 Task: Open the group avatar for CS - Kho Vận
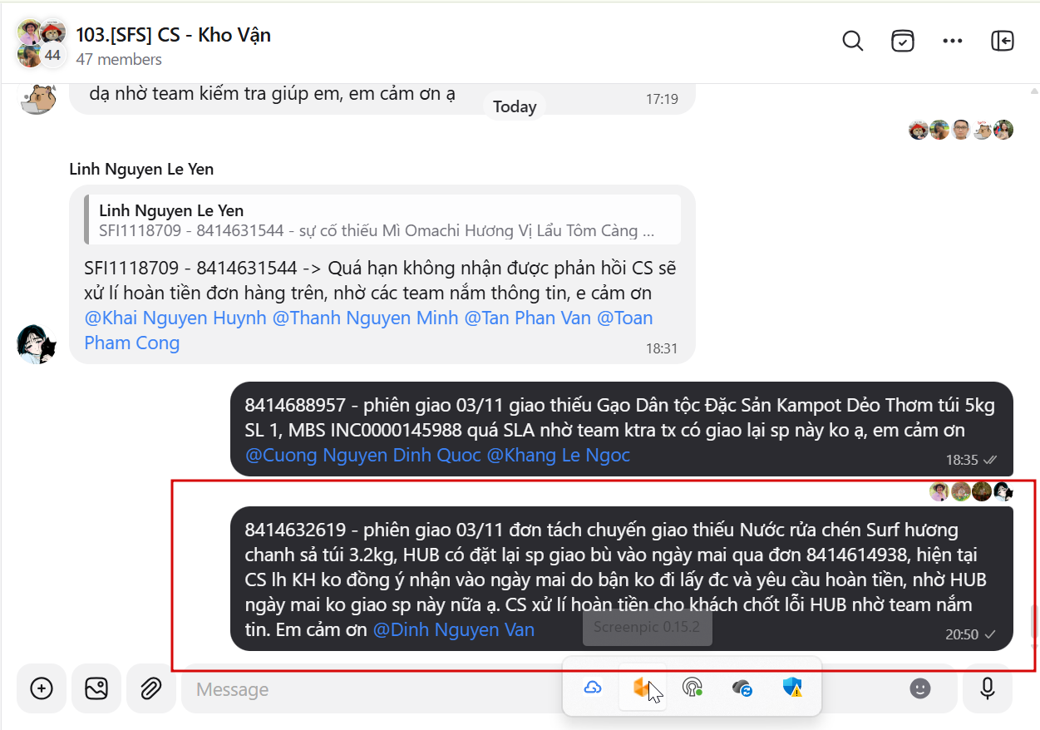(42, 43)
